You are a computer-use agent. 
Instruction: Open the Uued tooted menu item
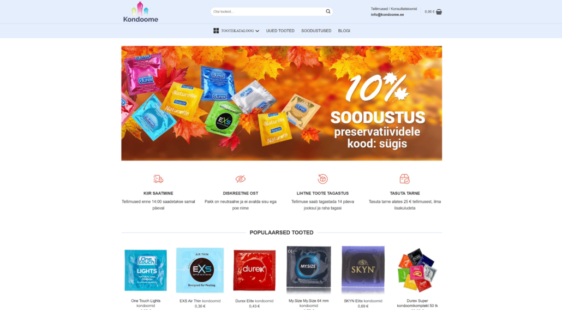coord(280,31)
